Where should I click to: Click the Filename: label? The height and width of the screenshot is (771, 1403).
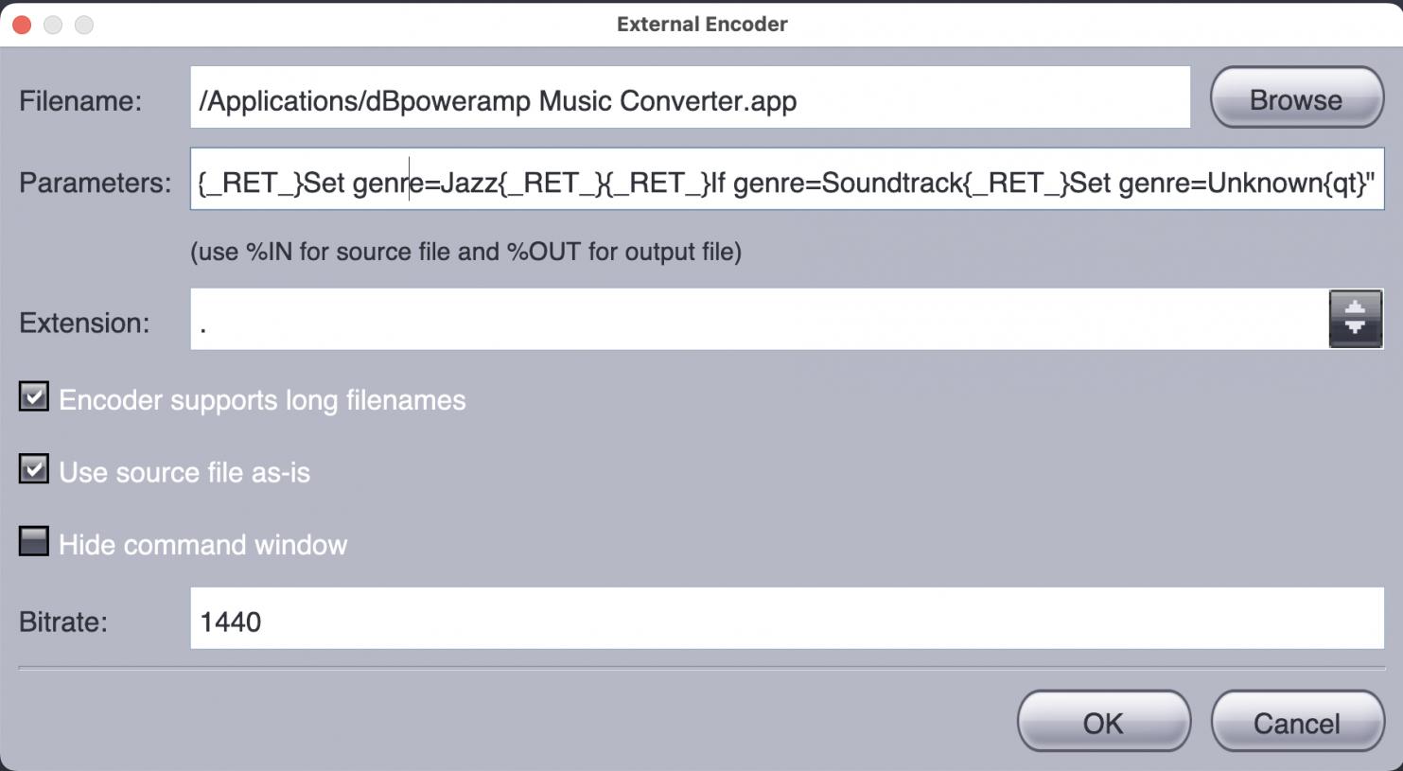click(x=80, y=101)
